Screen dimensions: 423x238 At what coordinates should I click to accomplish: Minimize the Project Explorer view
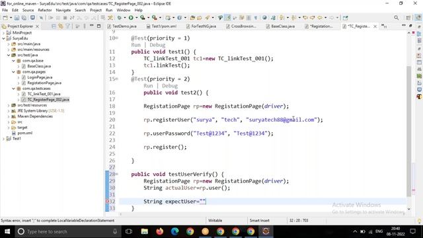(92, 26)
